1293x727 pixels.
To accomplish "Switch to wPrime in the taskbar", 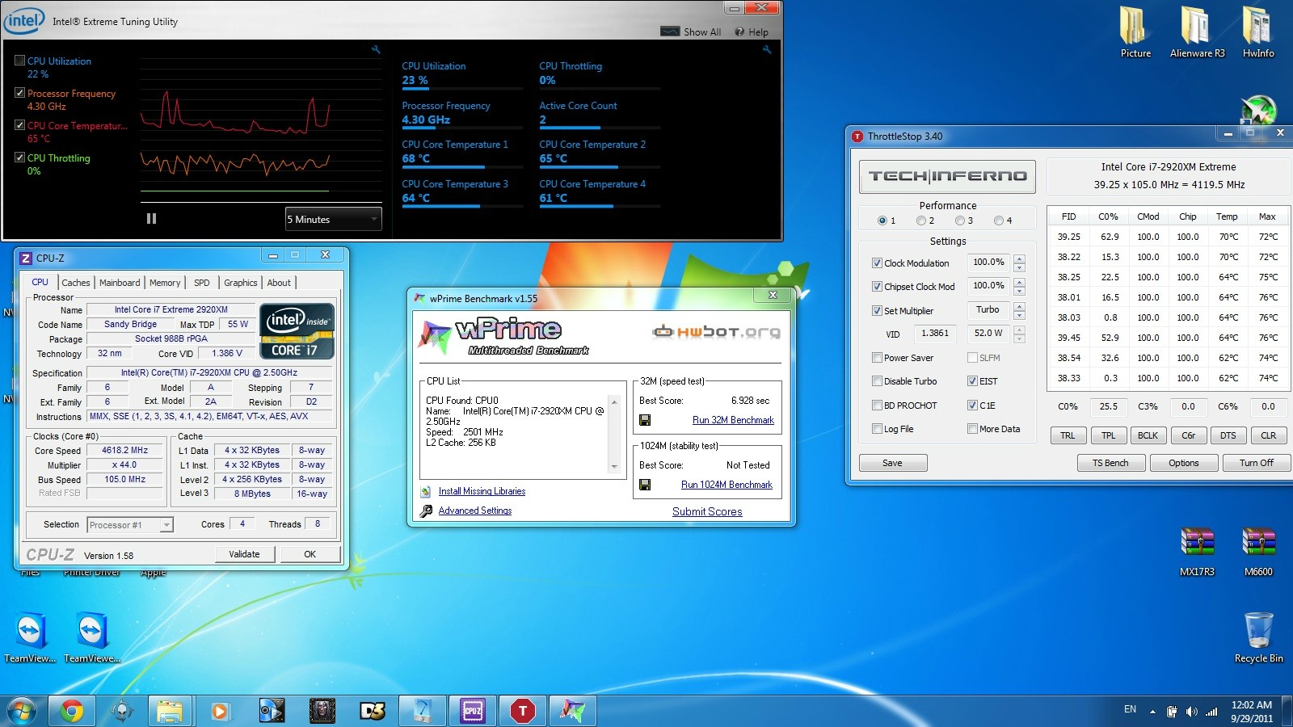I will point(573,711).
